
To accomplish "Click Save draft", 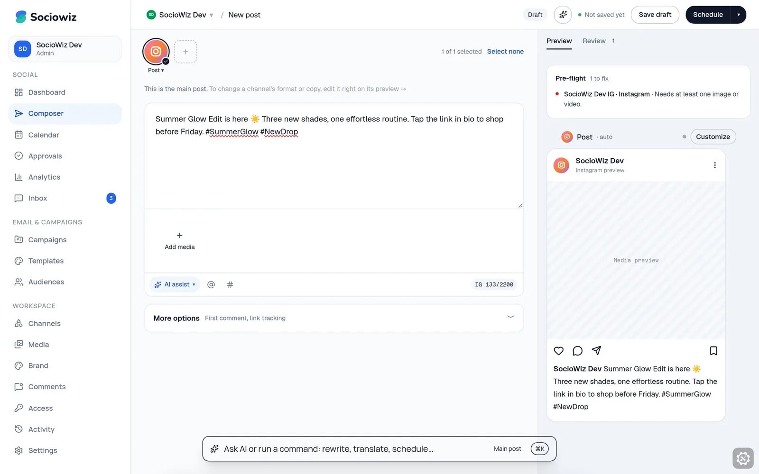I will (655, 15).
